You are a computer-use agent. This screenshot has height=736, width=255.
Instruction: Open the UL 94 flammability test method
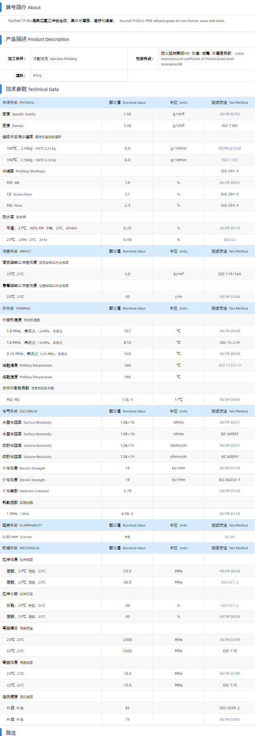click(229, 537)
